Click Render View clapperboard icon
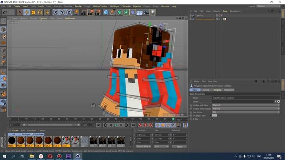 pos(84,12)
